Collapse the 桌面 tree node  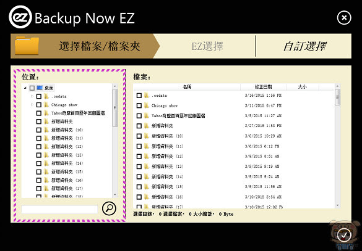pyautogui.click(x=25, y=88)
